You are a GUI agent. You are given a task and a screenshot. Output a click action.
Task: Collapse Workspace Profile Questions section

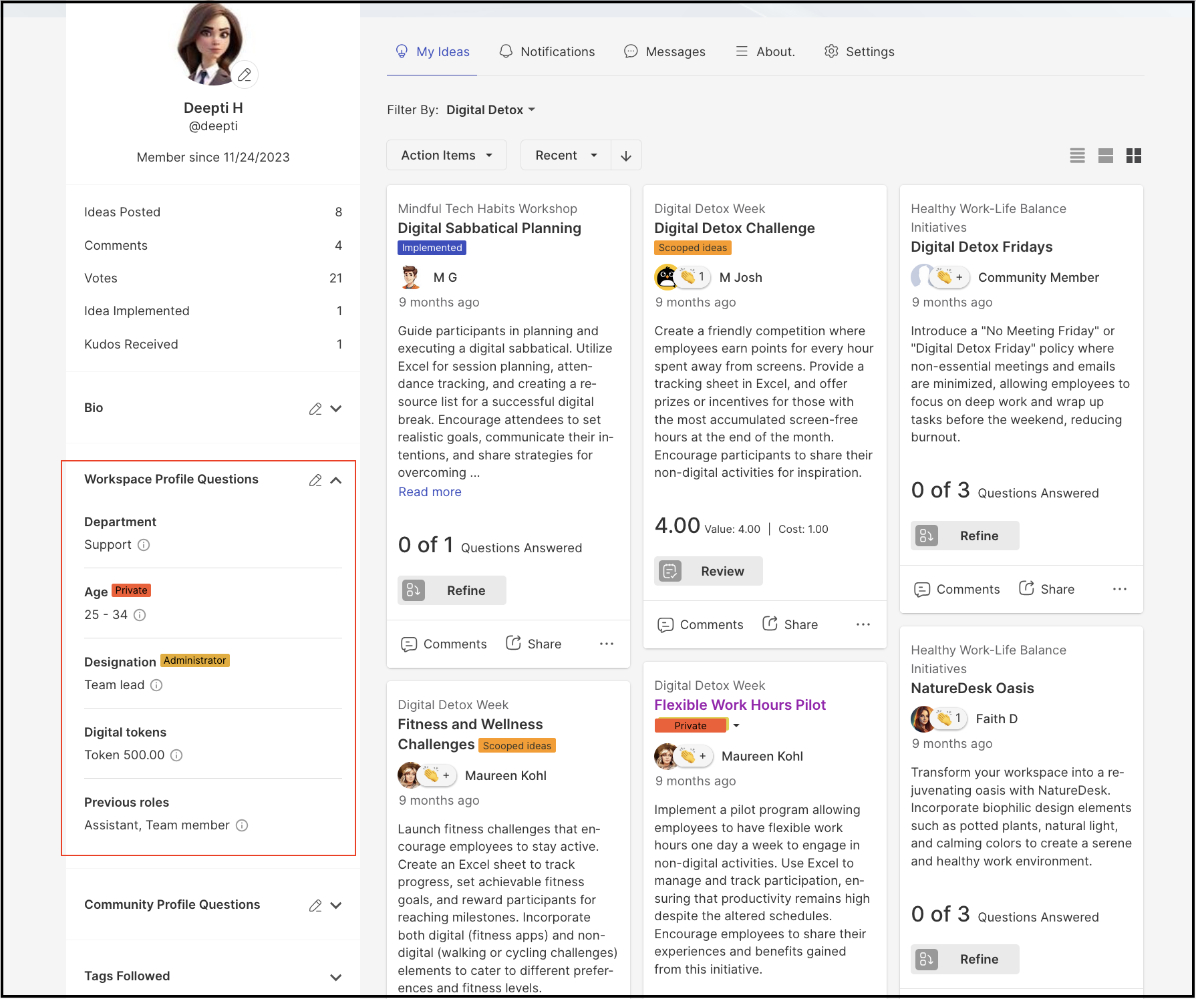pos(336,480)
